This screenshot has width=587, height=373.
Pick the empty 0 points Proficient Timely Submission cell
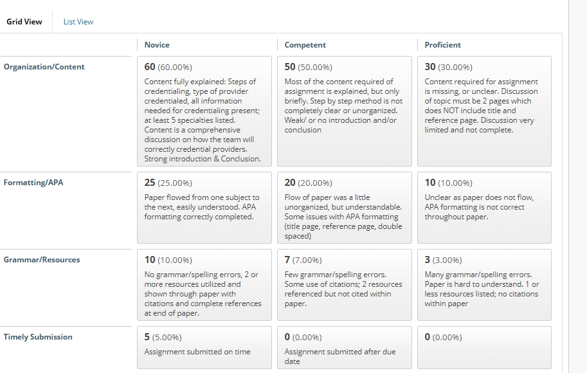tap(484, 347)
